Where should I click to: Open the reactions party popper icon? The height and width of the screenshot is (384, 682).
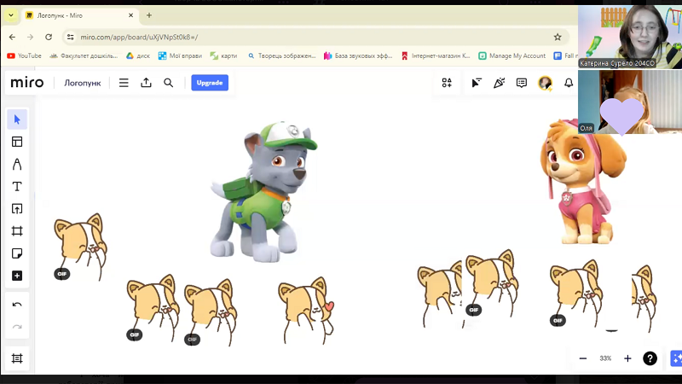click(499, 83)
